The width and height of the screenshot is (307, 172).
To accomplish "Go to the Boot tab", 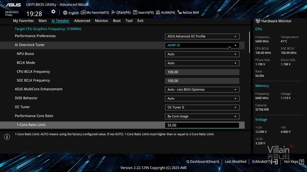I will (x=117, y=21).
